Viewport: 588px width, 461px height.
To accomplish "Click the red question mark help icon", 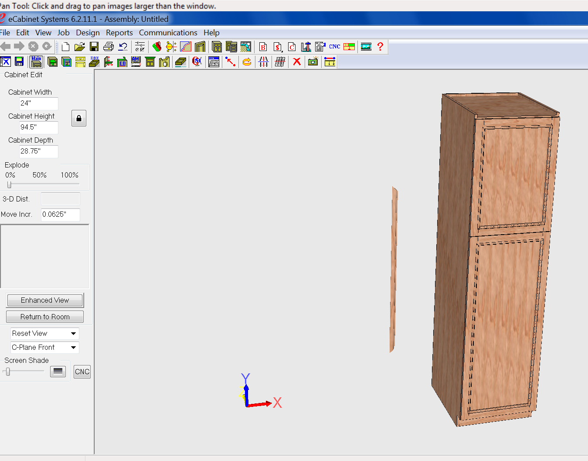I will [380, 47].
